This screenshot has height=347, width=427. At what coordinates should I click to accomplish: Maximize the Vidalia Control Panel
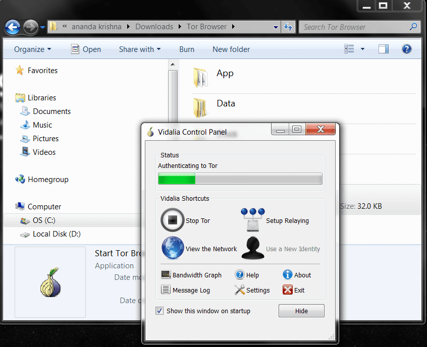coord(297,129)
